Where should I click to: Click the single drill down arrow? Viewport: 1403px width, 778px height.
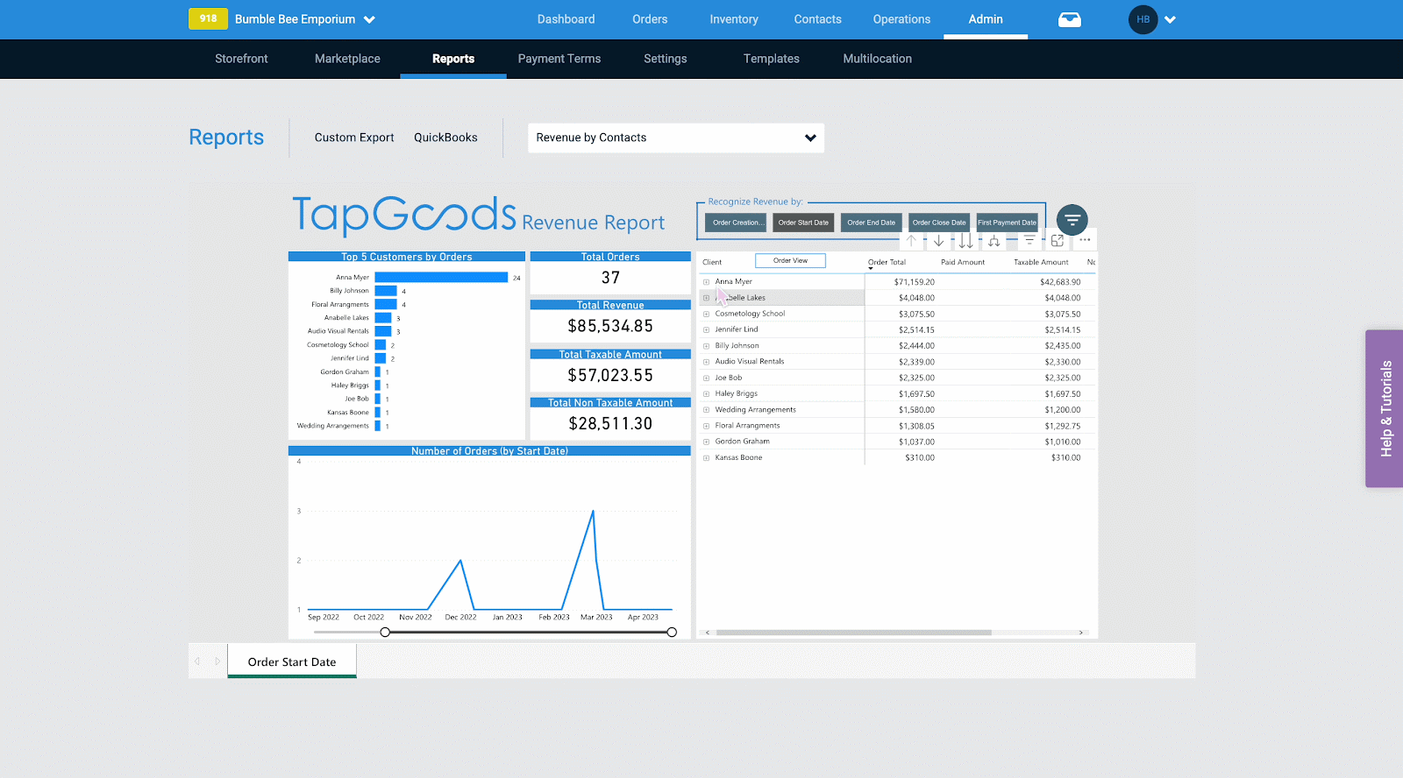[938, 240]
